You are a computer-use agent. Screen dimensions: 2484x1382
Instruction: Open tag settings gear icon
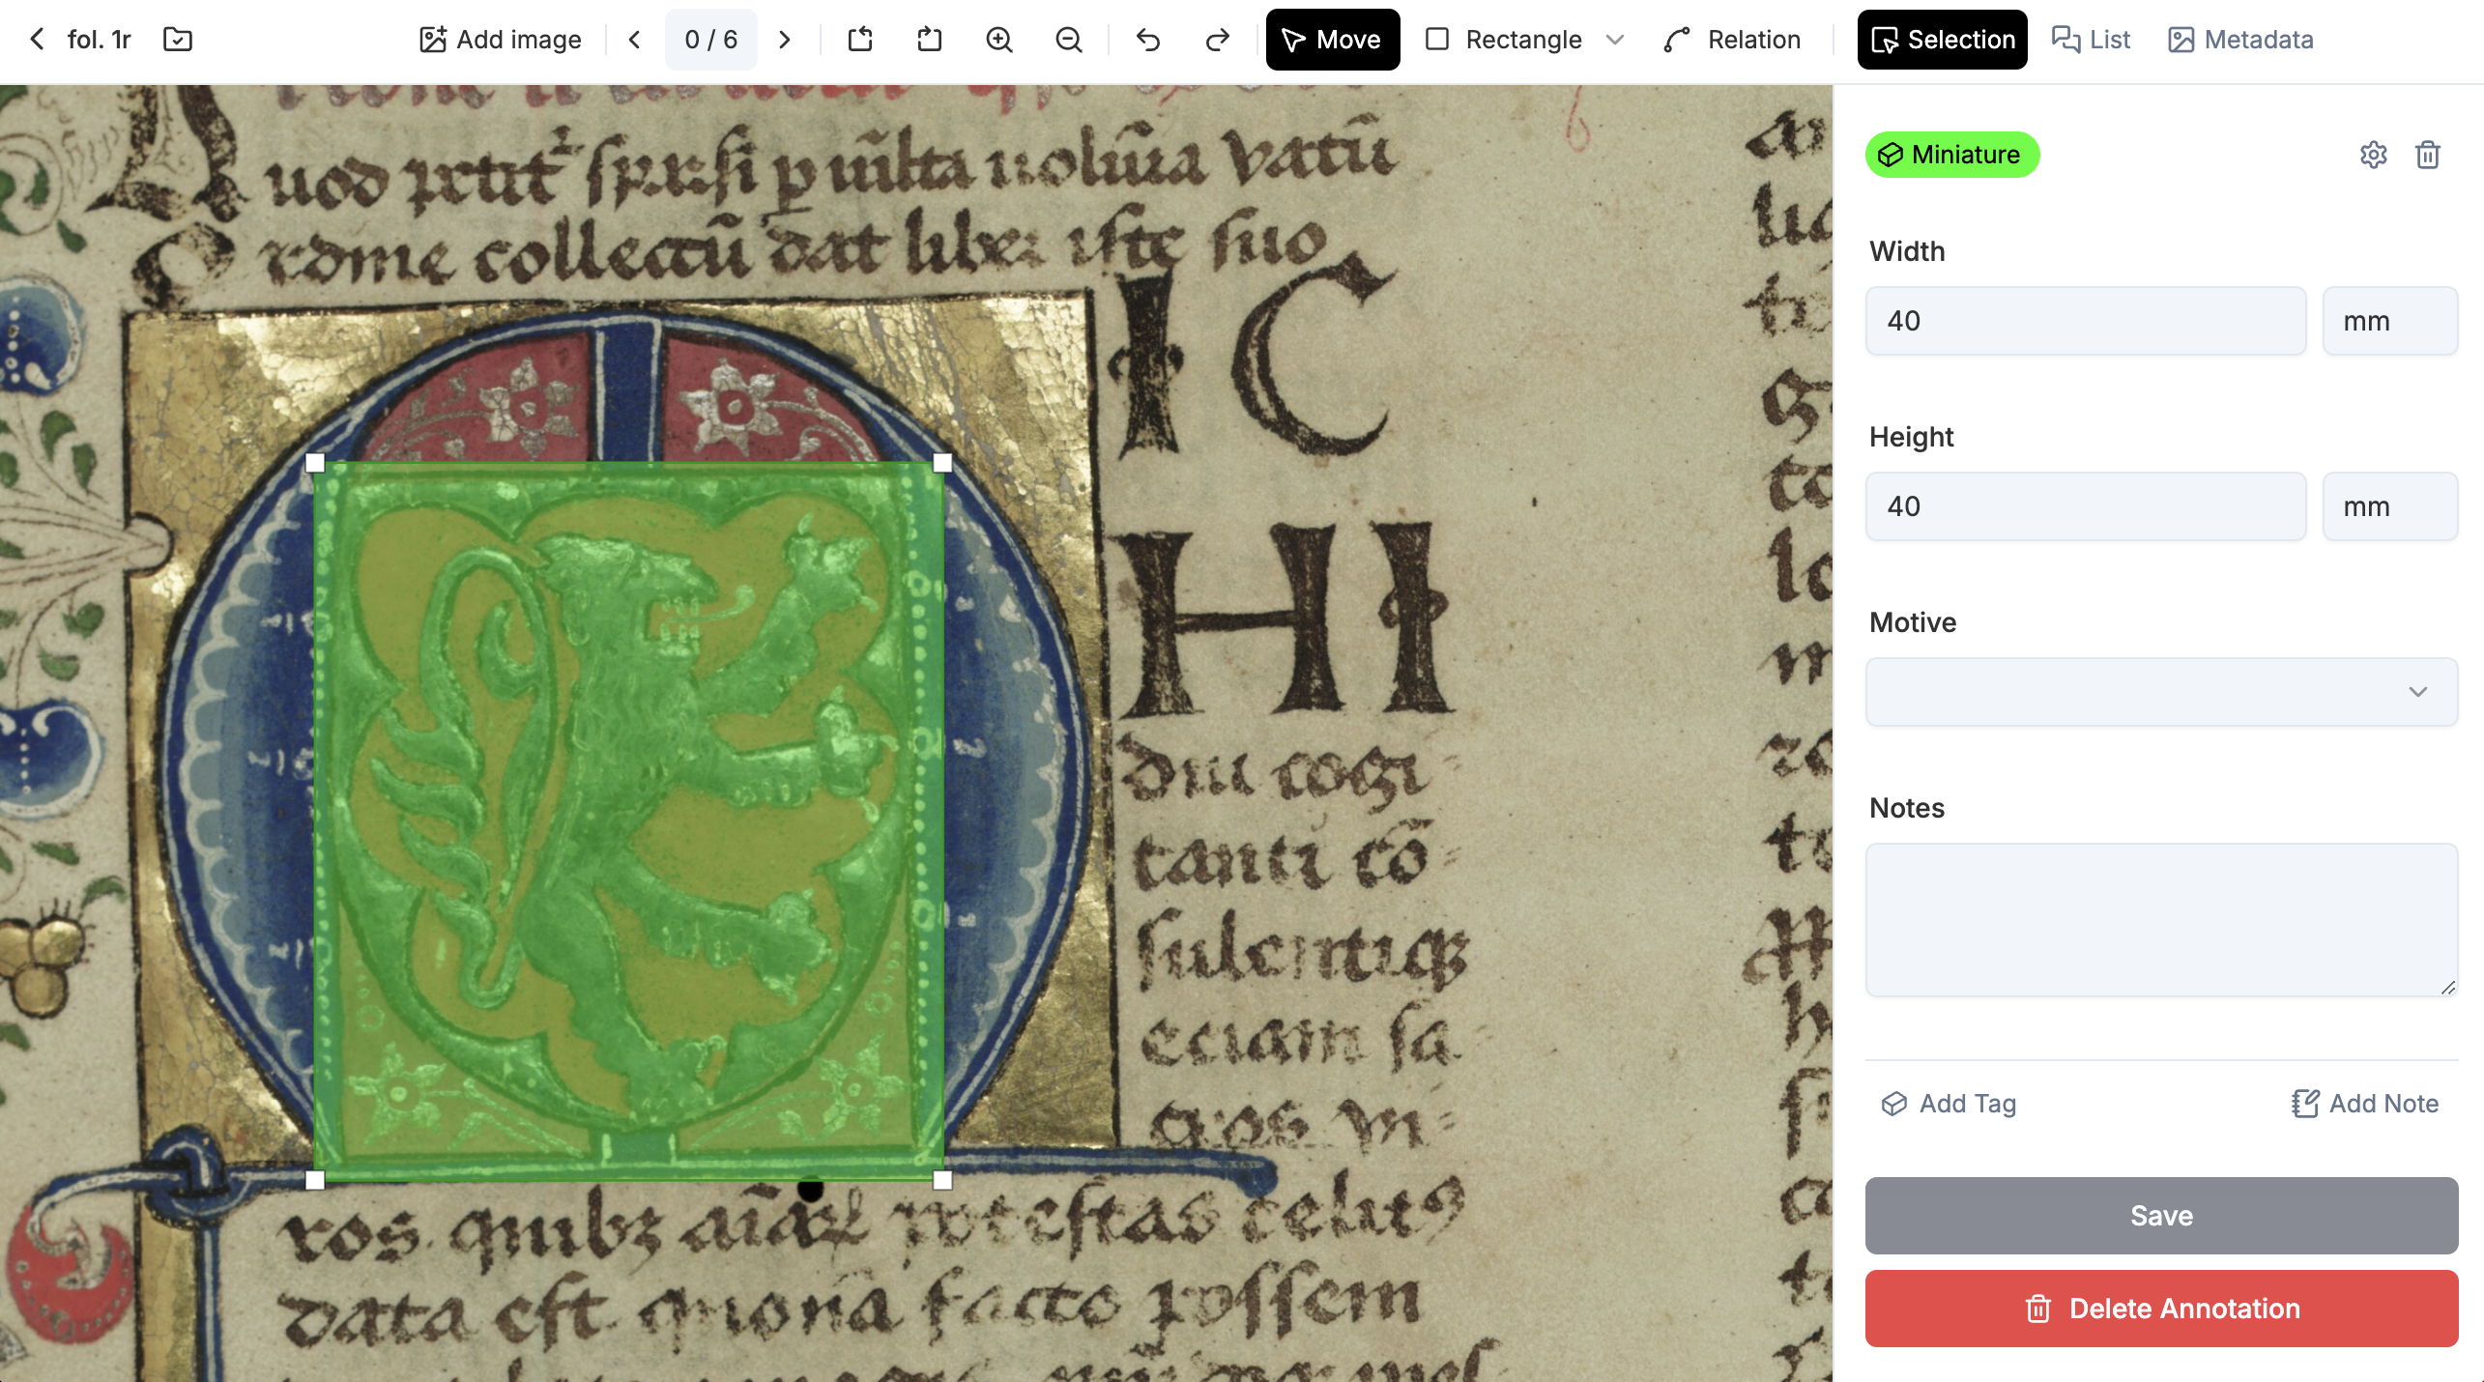pos(2373,155)
